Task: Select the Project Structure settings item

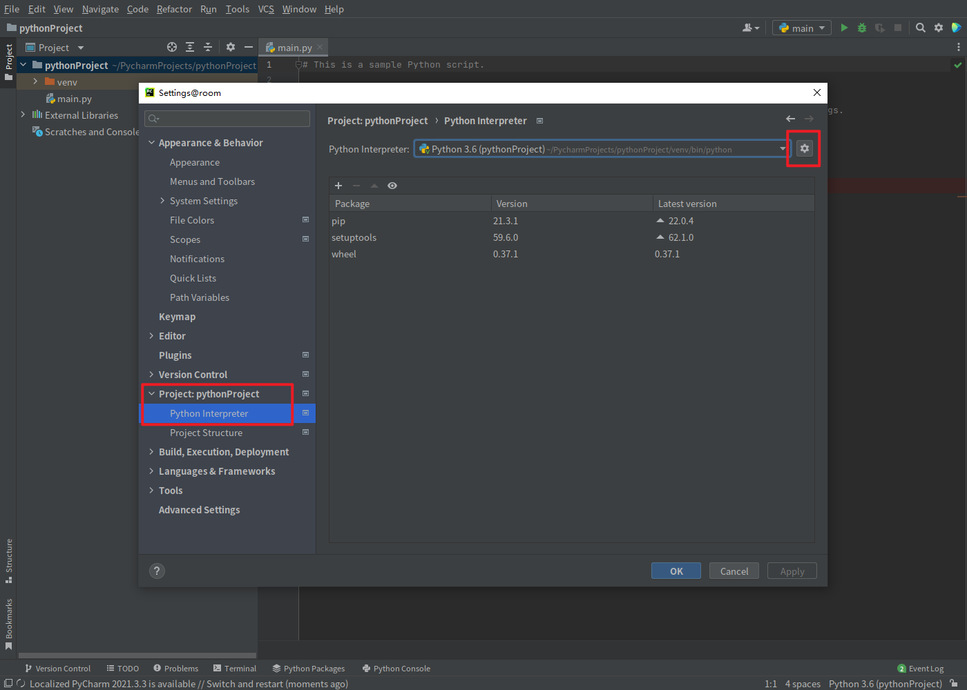Action: (206, 433)
